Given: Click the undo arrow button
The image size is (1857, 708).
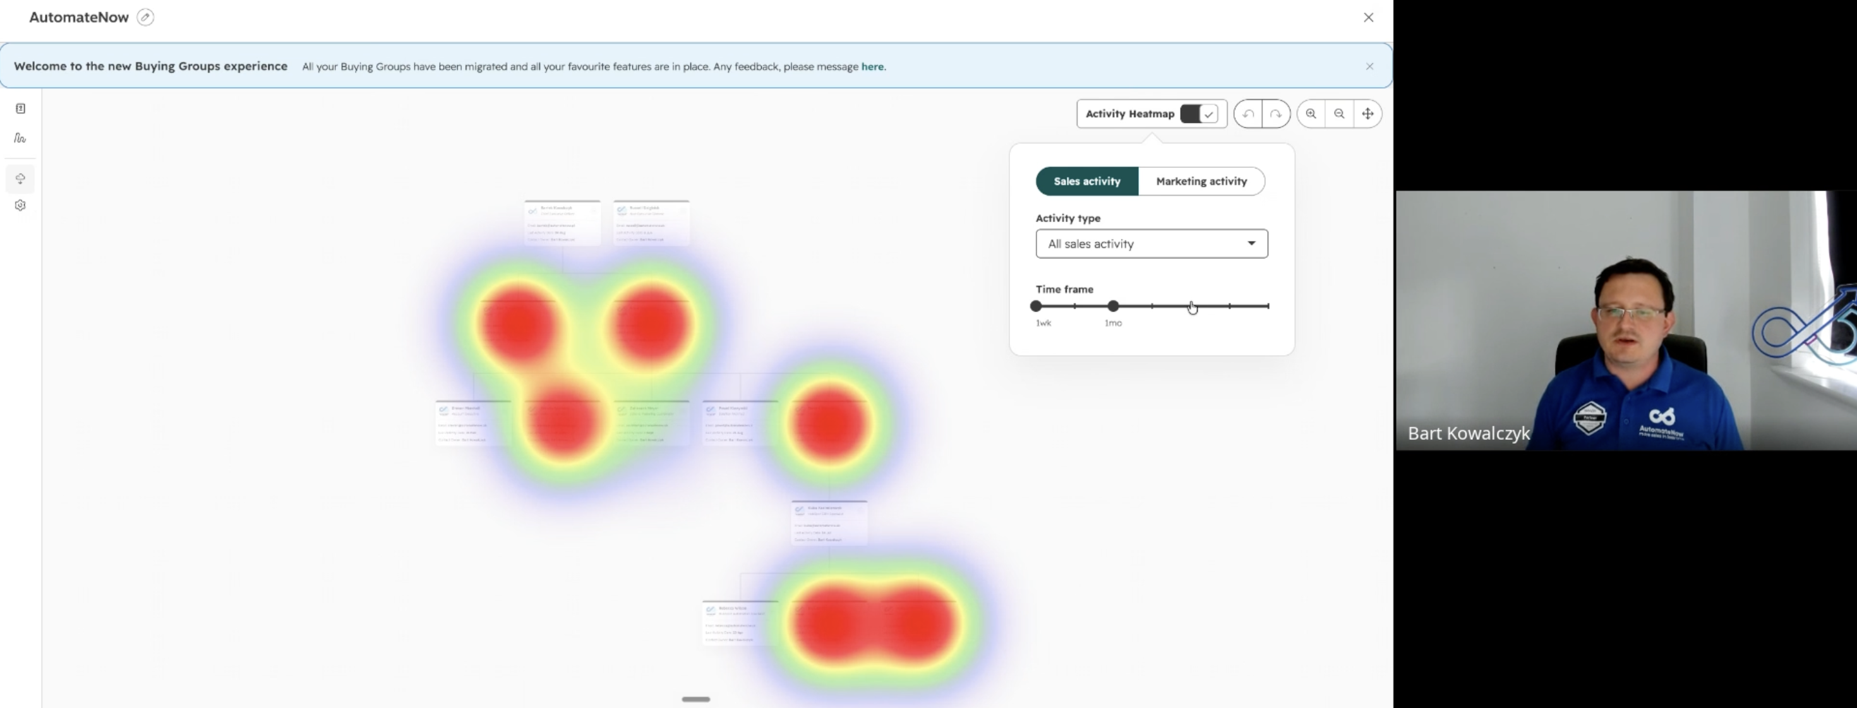Looking at the screenshot, I should click(x=1248, y=114).
